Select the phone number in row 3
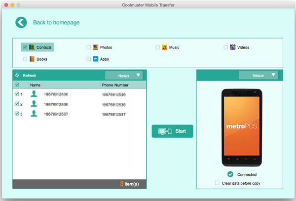 point(113,114)
